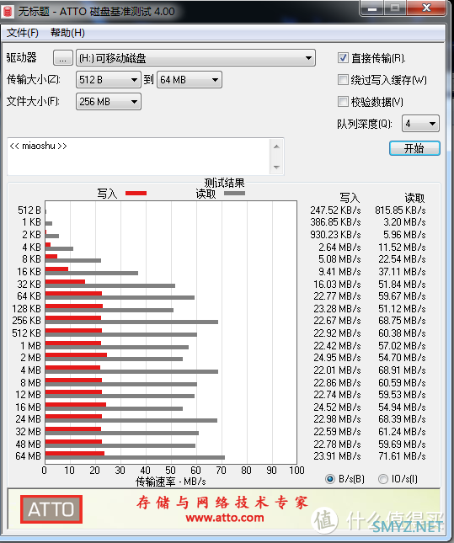454x543 pixels.
Task: Click the 48 MB row label on chart
Action: 28,444
